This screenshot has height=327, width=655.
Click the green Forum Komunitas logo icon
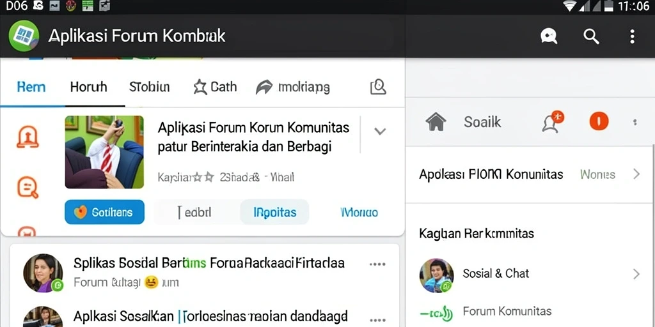(436, 312)
